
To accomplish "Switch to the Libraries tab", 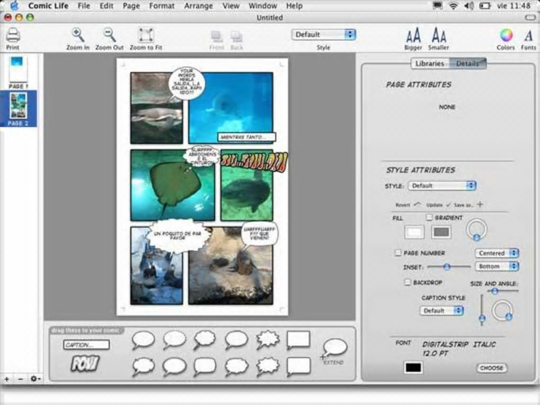I will (x=429, y=64).
